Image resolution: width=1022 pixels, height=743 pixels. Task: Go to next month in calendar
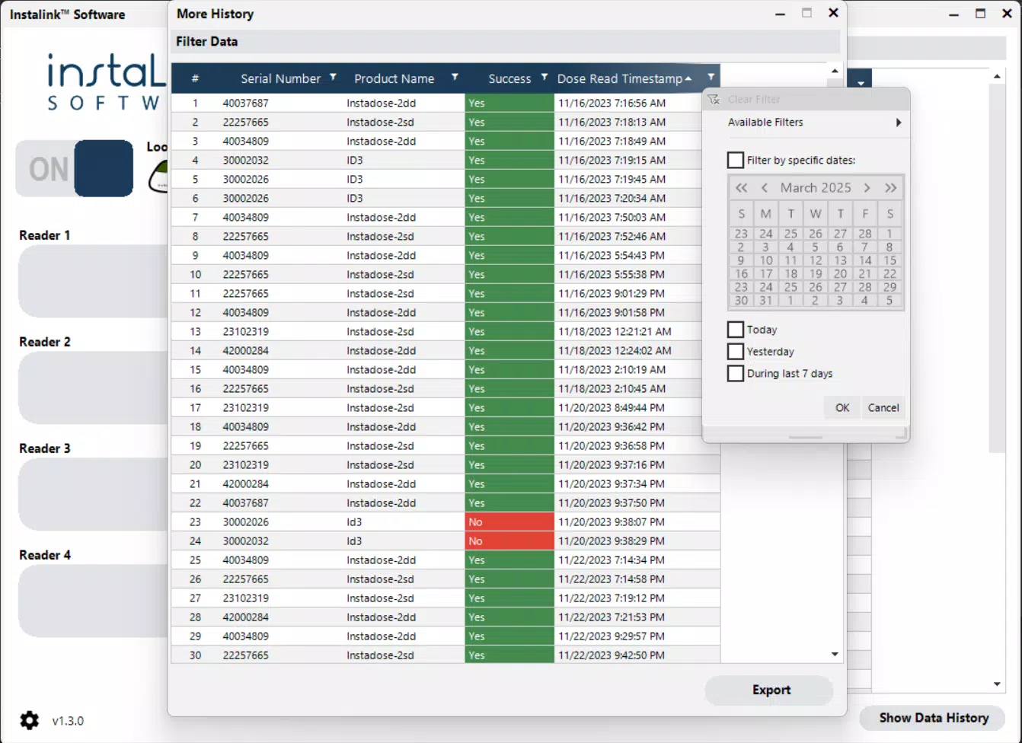867,187
